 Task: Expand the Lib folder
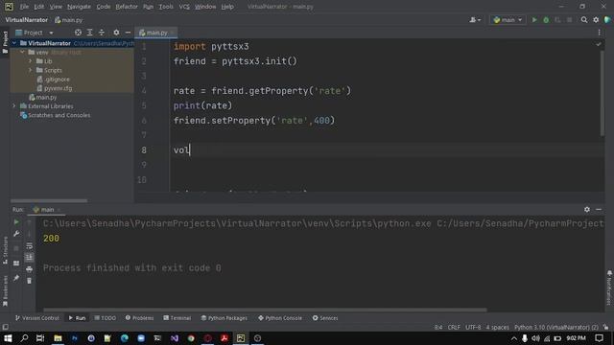click(30, 61)
